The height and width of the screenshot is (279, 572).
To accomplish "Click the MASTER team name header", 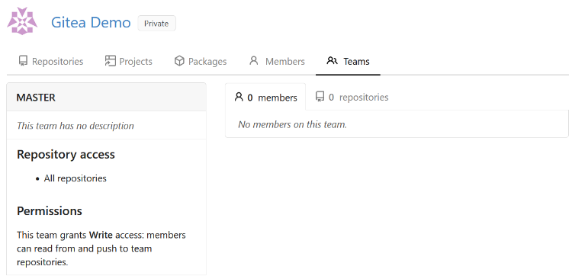I will coord(36,98).
